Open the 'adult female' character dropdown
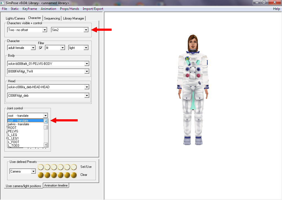282x200 pixels. 33,48
